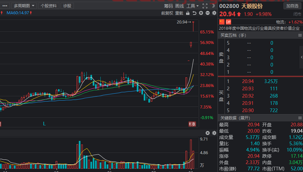
Task: Click the lock icon in chart toolbar
Action: [187, 13]
